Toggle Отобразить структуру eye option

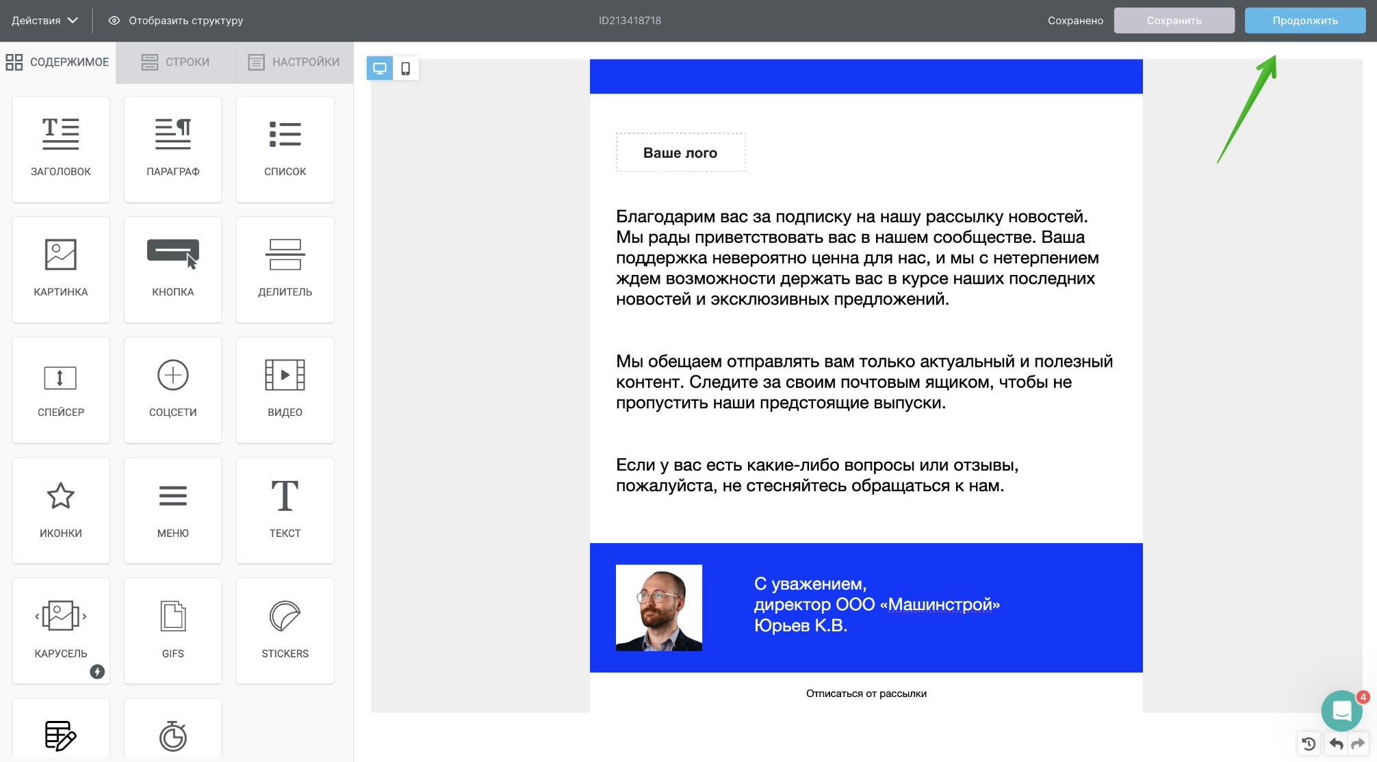(x=176, y=21)
